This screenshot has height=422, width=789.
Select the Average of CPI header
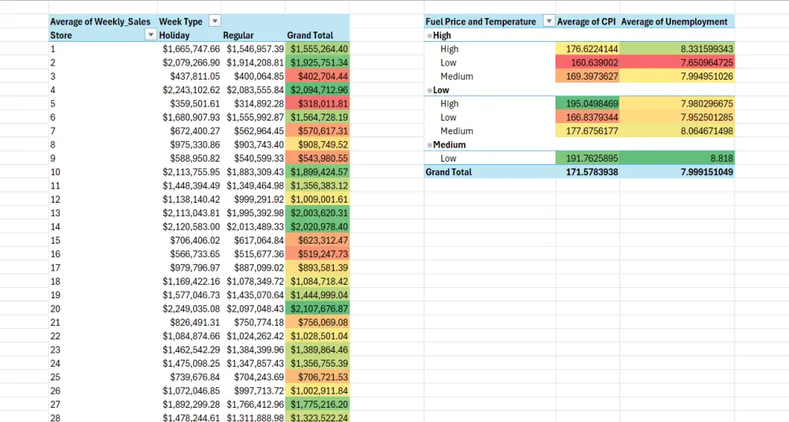pyautogui.click(x=586, y=21)
